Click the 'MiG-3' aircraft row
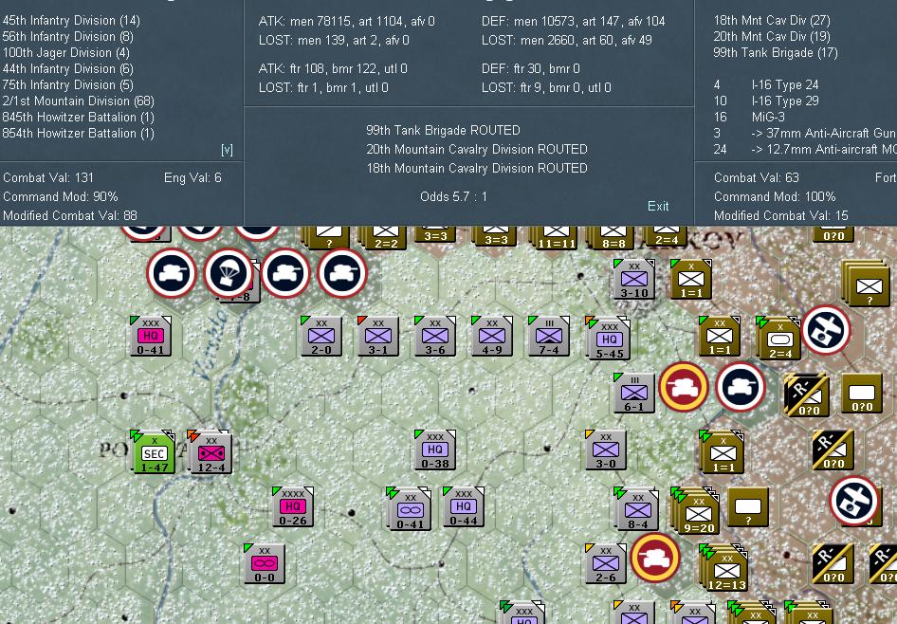897x624 pixels. [749, 117]
